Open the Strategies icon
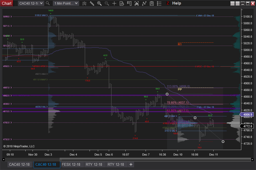 click(x=152, y=3)
